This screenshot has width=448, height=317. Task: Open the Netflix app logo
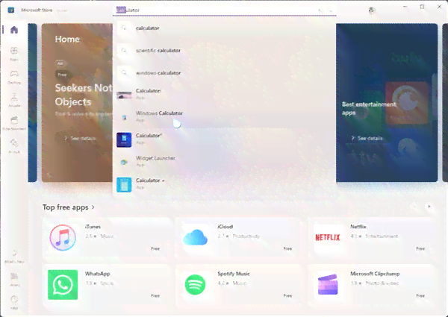[328, 237]
